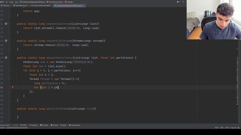
Task: Click the 'return sum;' statement
Action: point(32,11)
